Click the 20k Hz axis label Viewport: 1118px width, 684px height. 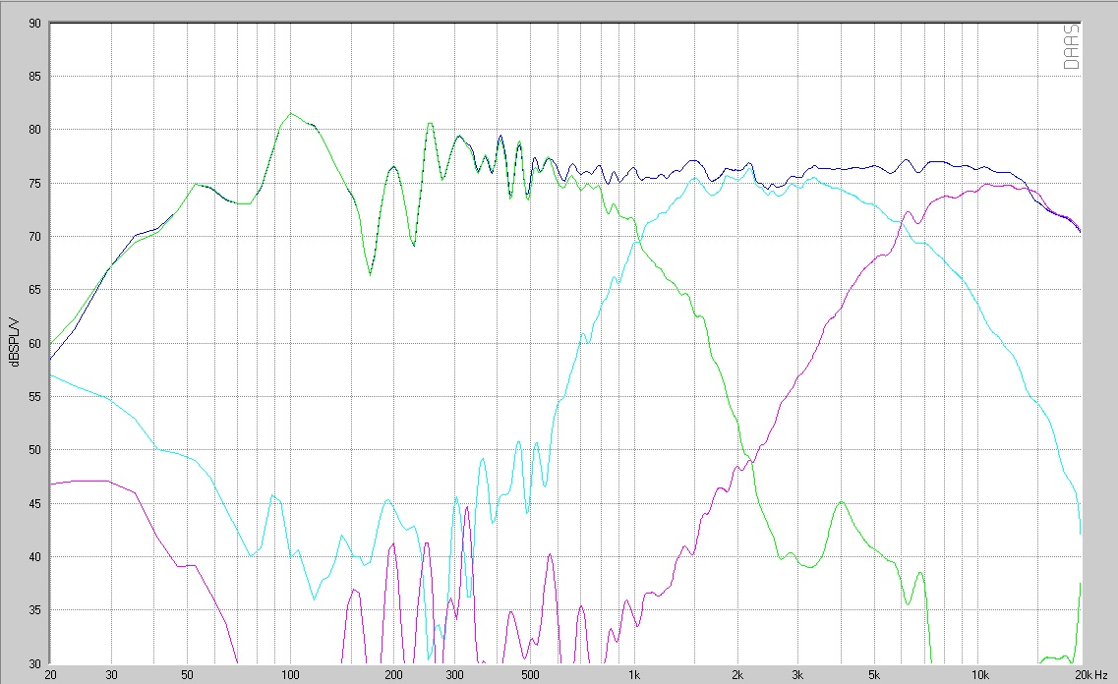pos(1090,675)
